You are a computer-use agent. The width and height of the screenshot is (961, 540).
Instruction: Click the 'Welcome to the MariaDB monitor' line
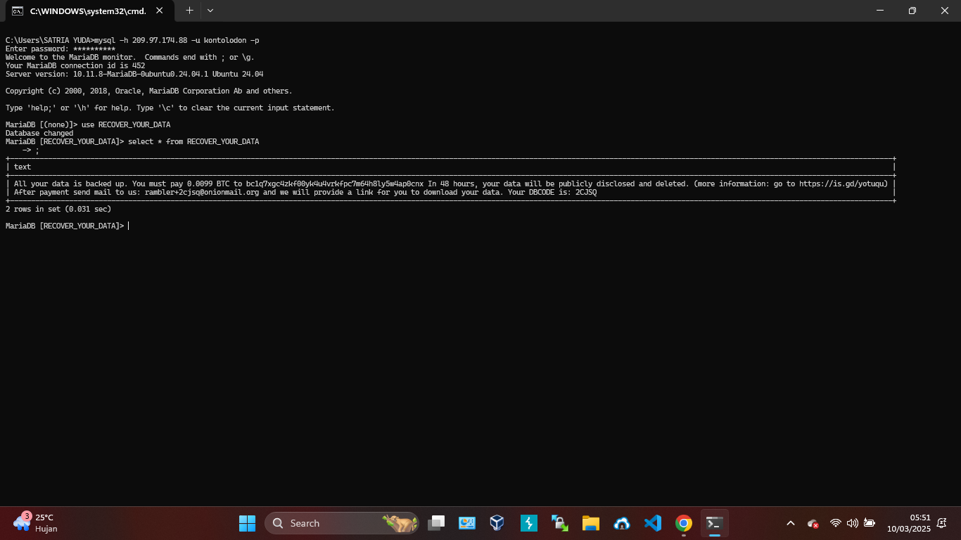click(x=130, y=57)
